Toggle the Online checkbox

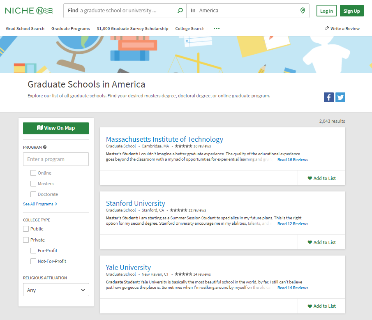click(x=33, y=173)
